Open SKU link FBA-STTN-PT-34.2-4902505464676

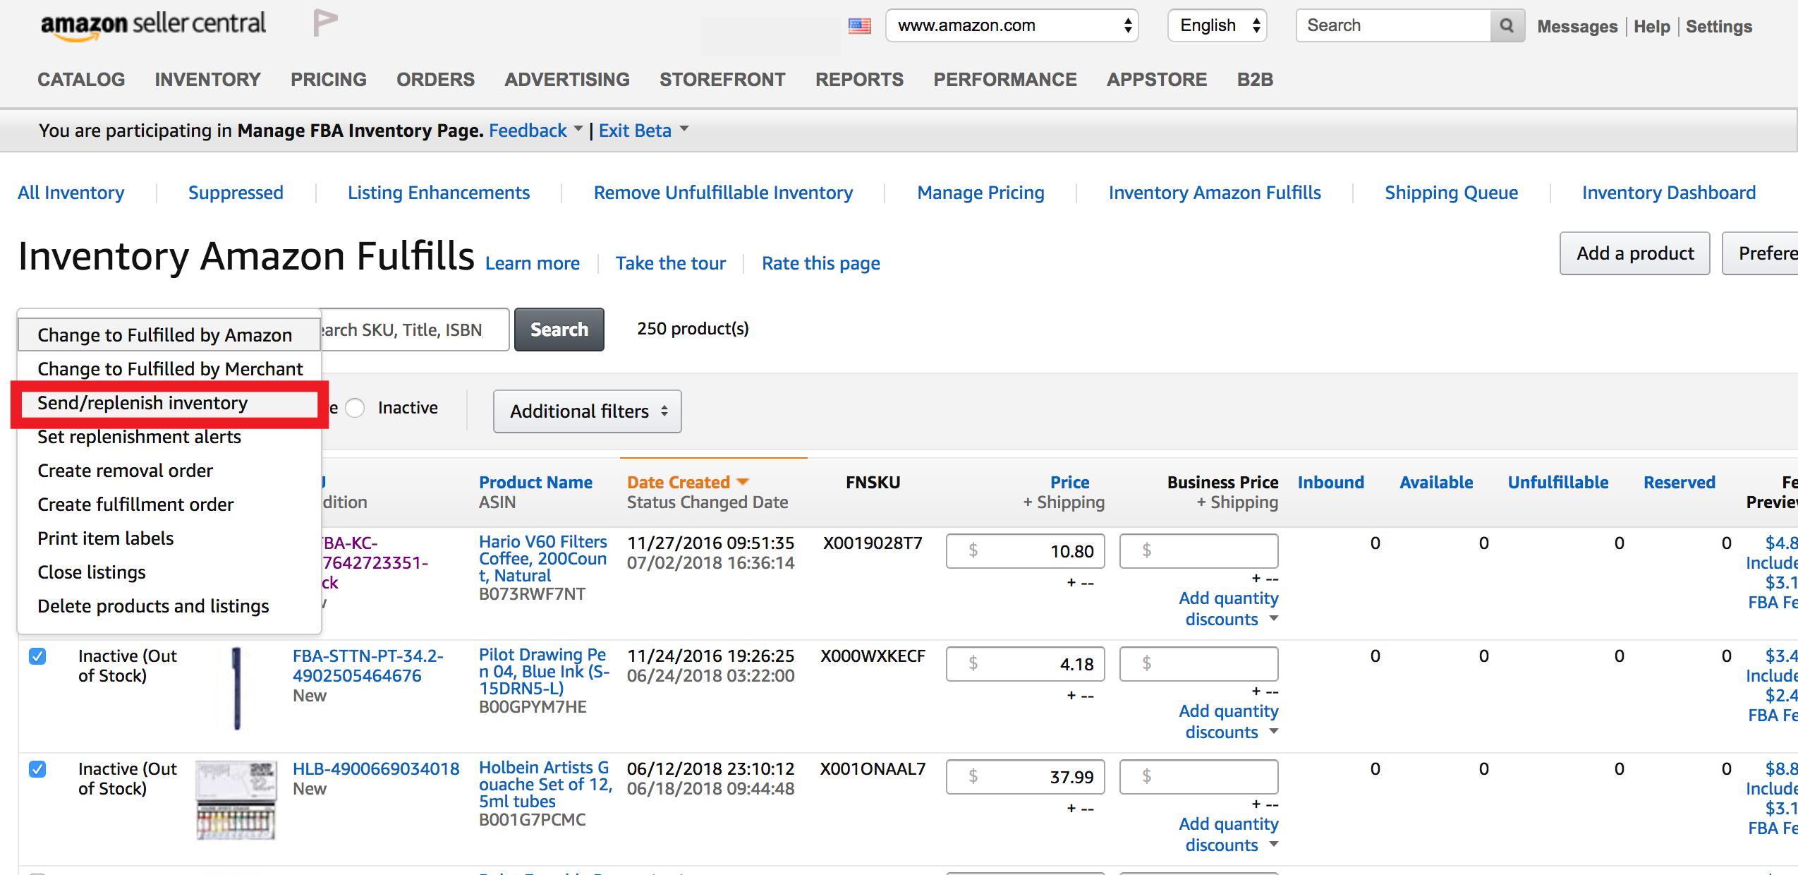tap(368, 665)
